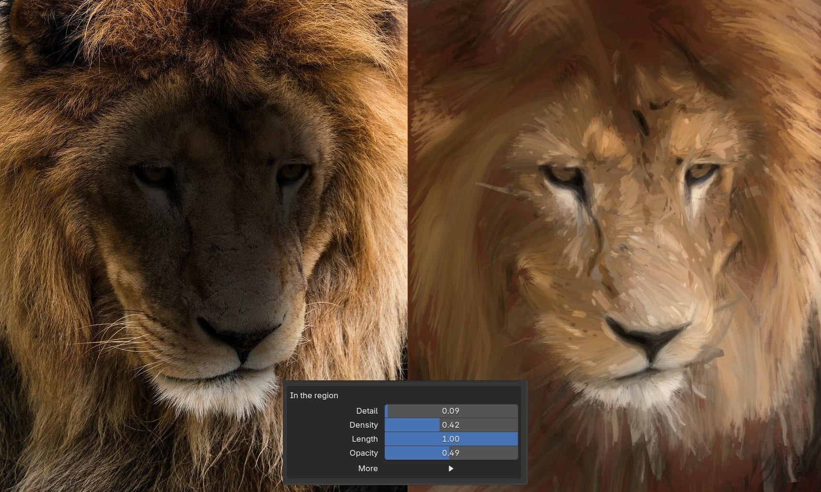Click the "In the region" heading
This screenshot has width=821, height=492.
pyautogui.click(x=314, y=395)
